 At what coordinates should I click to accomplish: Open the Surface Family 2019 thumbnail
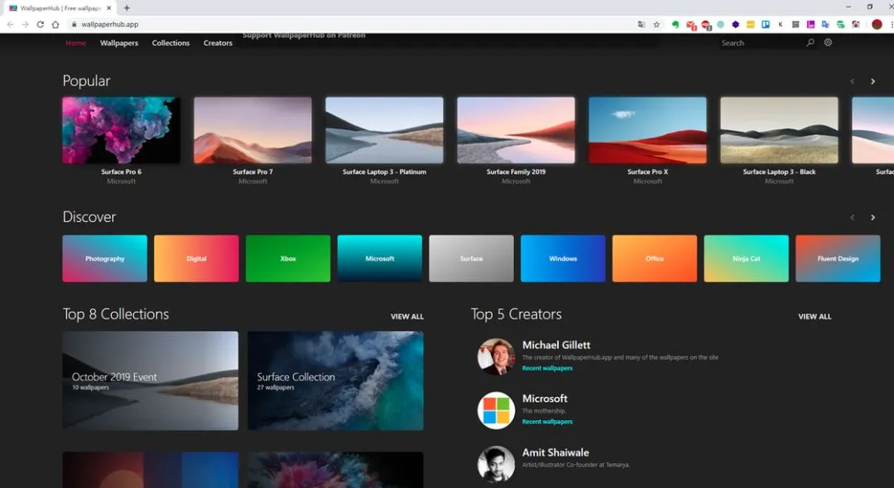pyautogui.click(x=516, y=130)
